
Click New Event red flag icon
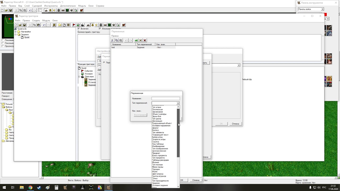[74, 25]
